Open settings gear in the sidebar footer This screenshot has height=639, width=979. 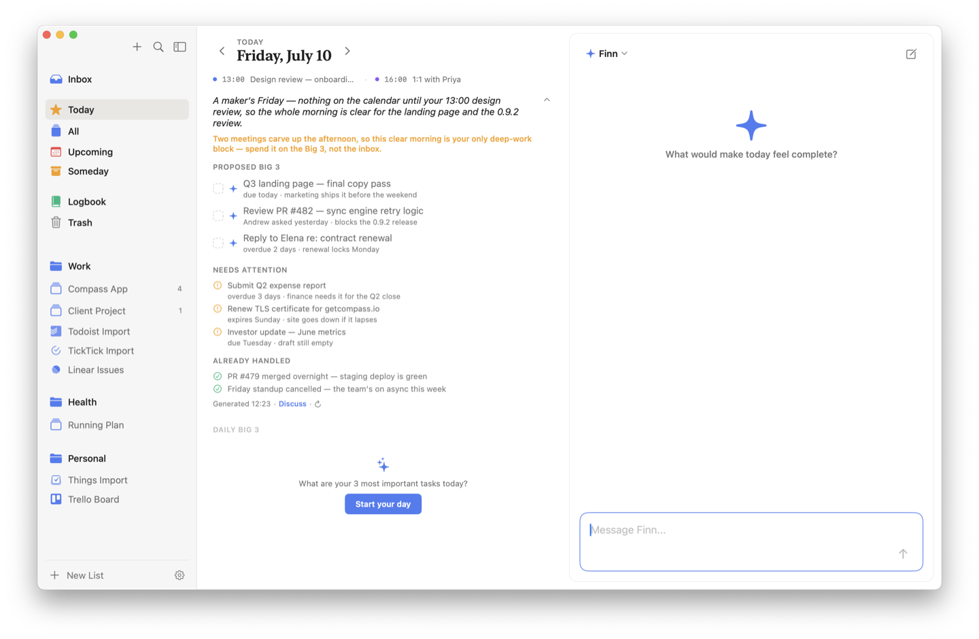pos(179,575)
